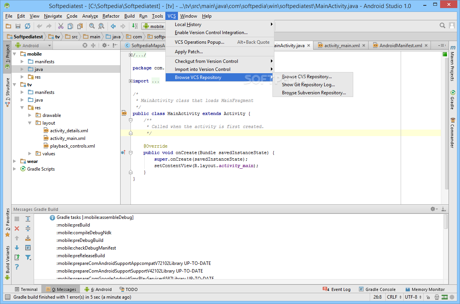The height and width of the screenshot is (304, 460).
Task: Switch to the activity_main.xml editor tab
Action: [x=340, y=45]
